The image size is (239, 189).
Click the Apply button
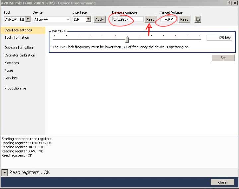click(100, 19)
